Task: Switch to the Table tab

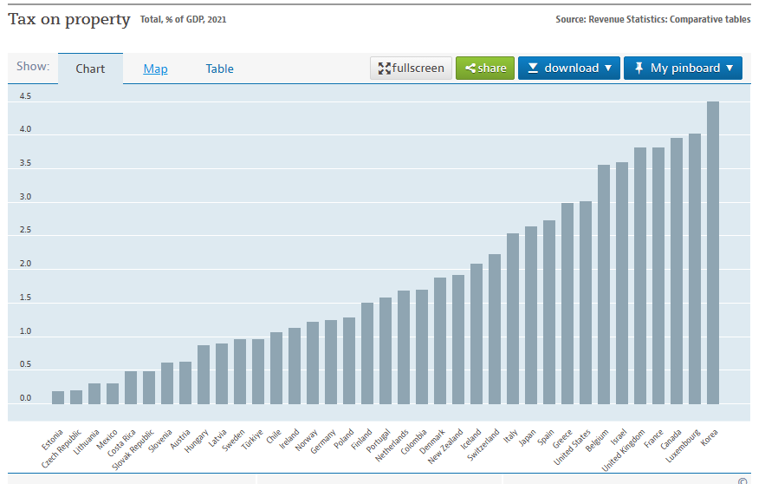Action: click(x=219, y=69)
